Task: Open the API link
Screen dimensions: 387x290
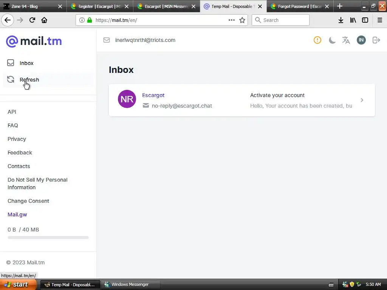Action: click(12, 112)
